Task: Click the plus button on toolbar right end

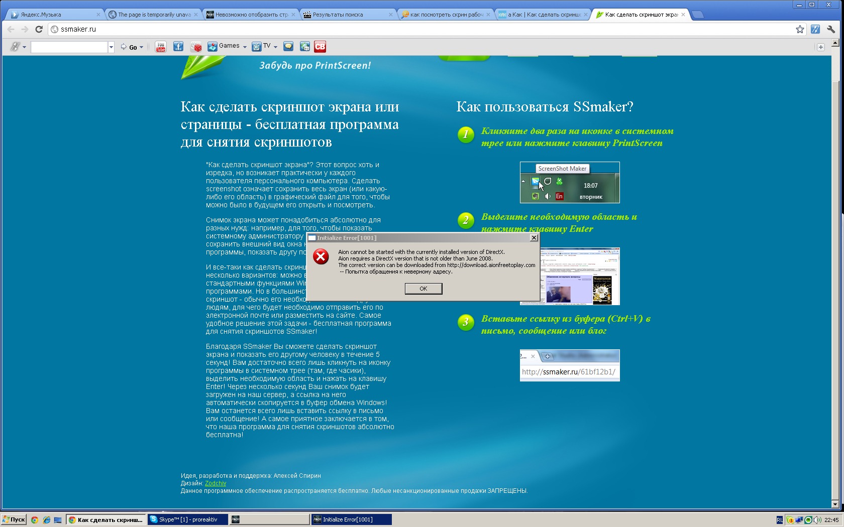Action: click(820, 47)
